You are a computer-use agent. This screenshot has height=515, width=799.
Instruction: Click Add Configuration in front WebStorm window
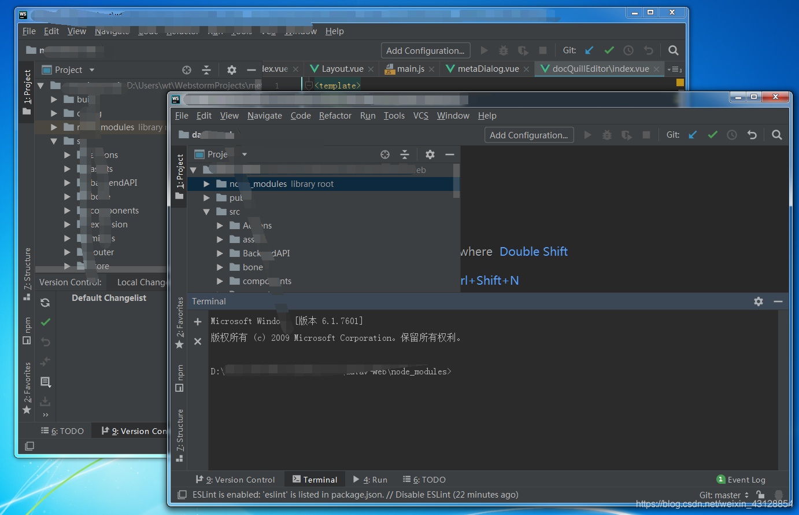coord(529,135)
